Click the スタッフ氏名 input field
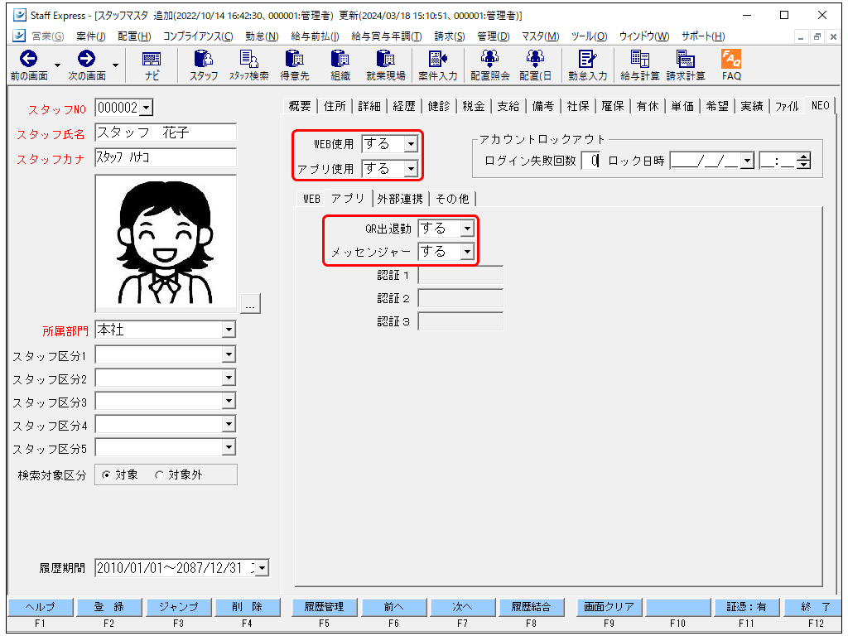The height and width of the screenshot is (636, 848). click(x=166, y=132)
